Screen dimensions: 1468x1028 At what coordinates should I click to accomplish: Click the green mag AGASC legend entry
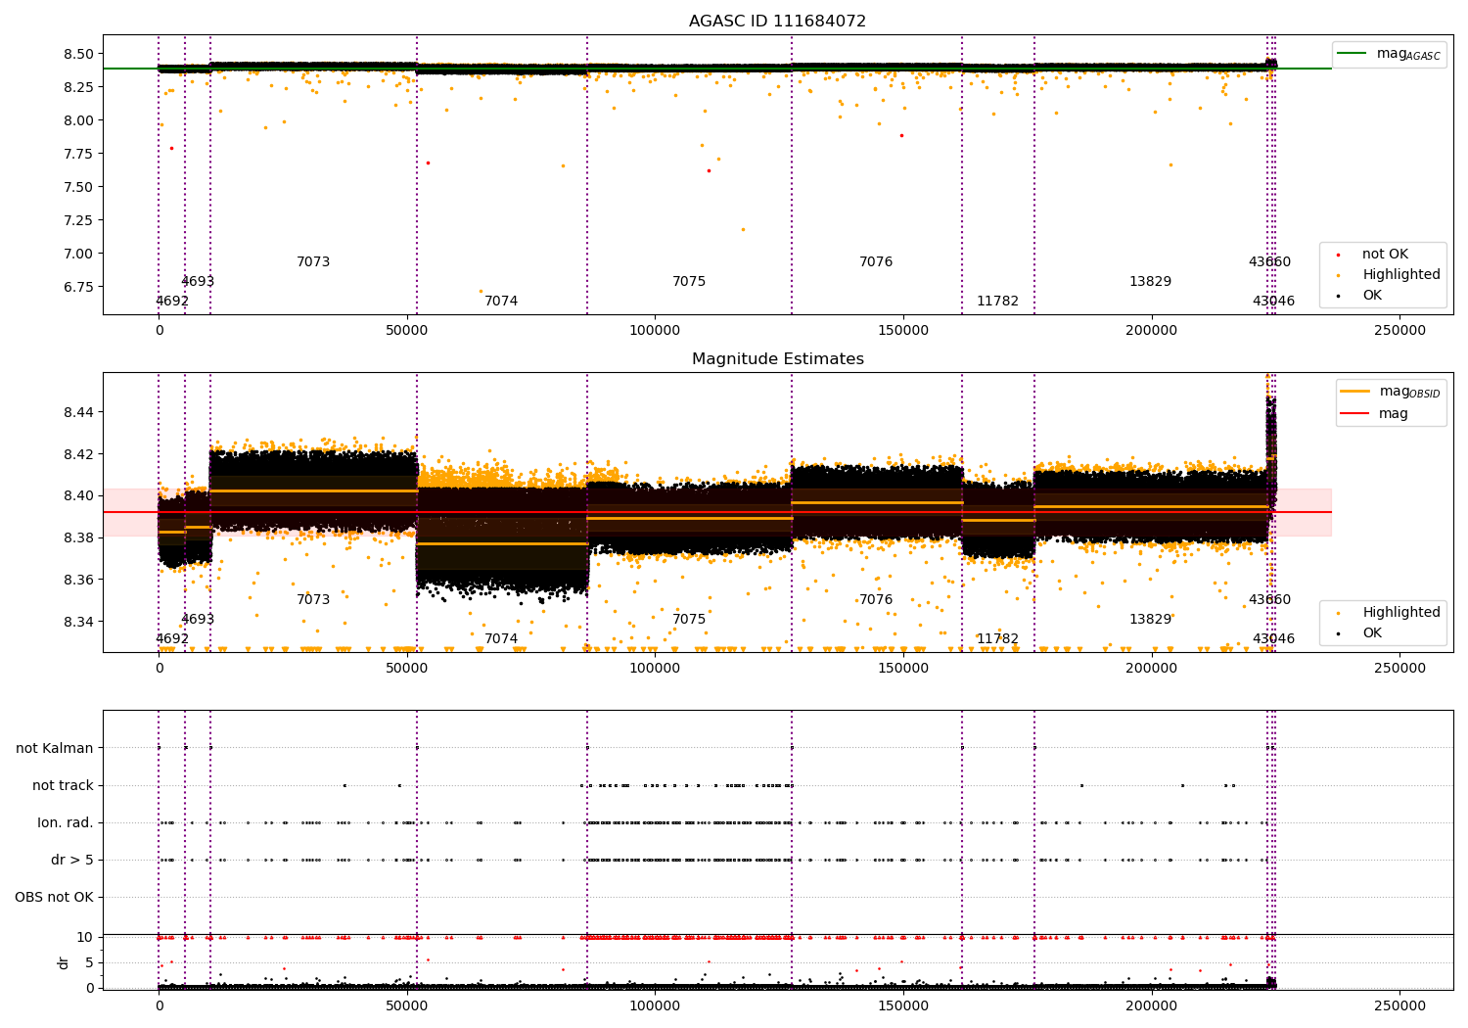pyautogui.click(x=1389, y=54)
